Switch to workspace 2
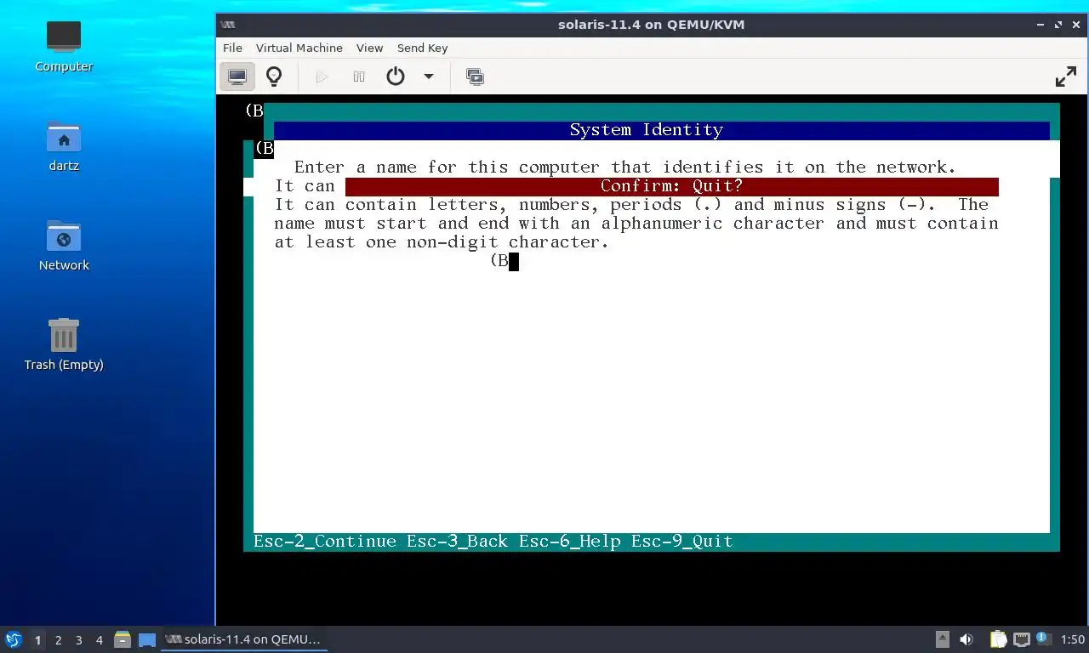1089x653 pixels. [58, 639]
